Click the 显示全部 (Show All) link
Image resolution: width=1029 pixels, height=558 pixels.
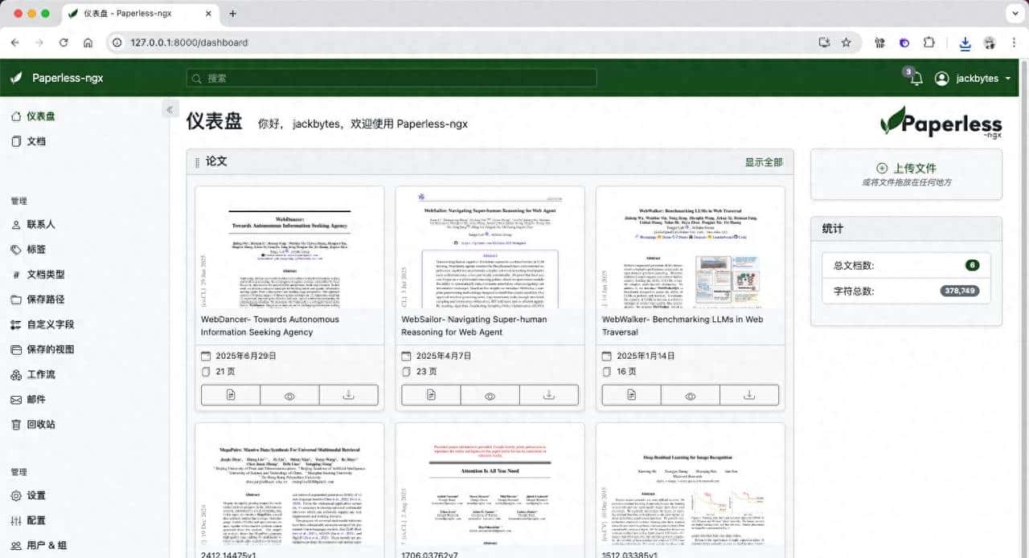764,161
